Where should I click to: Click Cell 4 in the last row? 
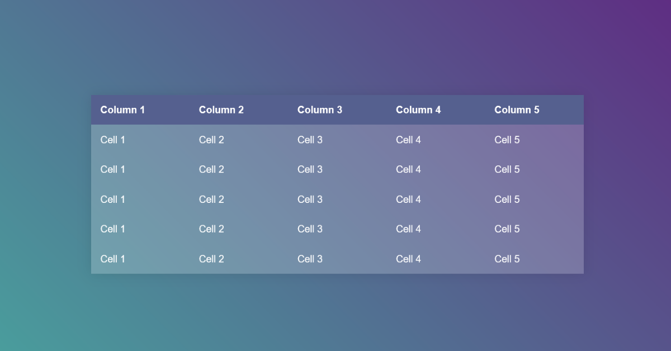tap(408, 259)
